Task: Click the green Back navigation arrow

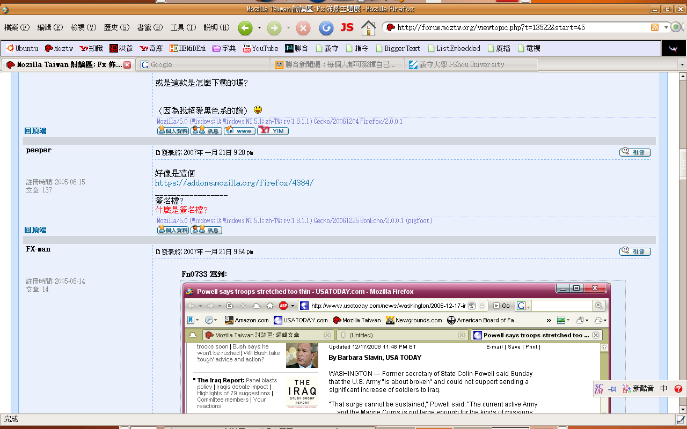Action: 245,27
